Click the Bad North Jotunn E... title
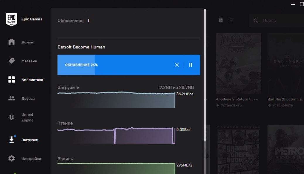 click(x=286, y=99)
